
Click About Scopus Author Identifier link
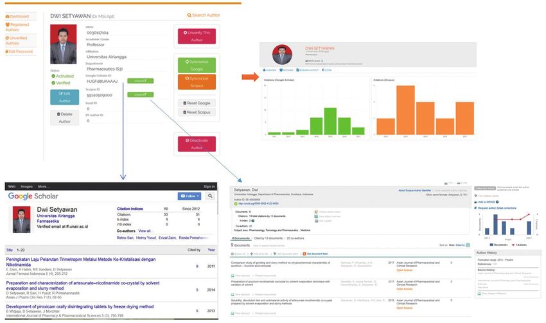pyautogui.click(x=415, y=190)
